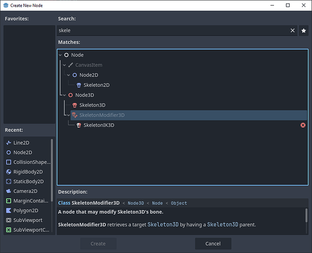
Task: Collapse the SkeletonModifier3D branch
Action: coord(68,115)
